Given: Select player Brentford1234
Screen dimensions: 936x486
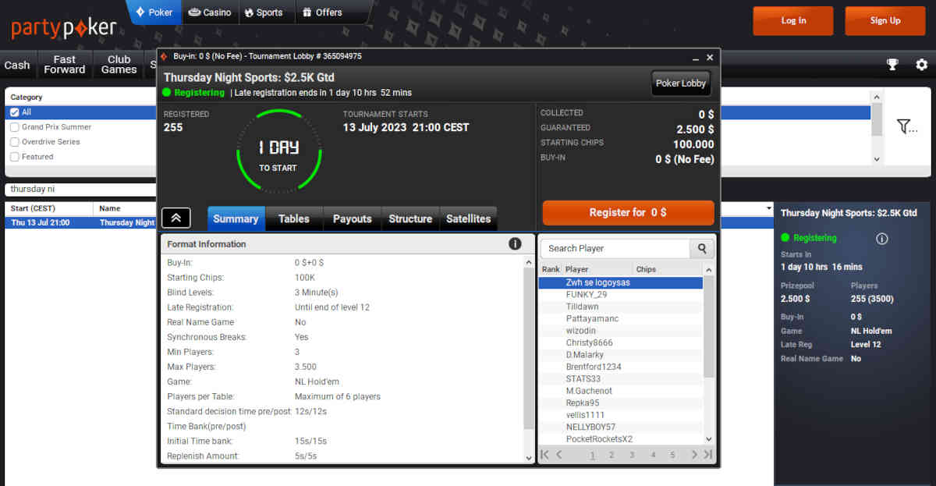Looking at the screenshot, I should tap(621, 367).
